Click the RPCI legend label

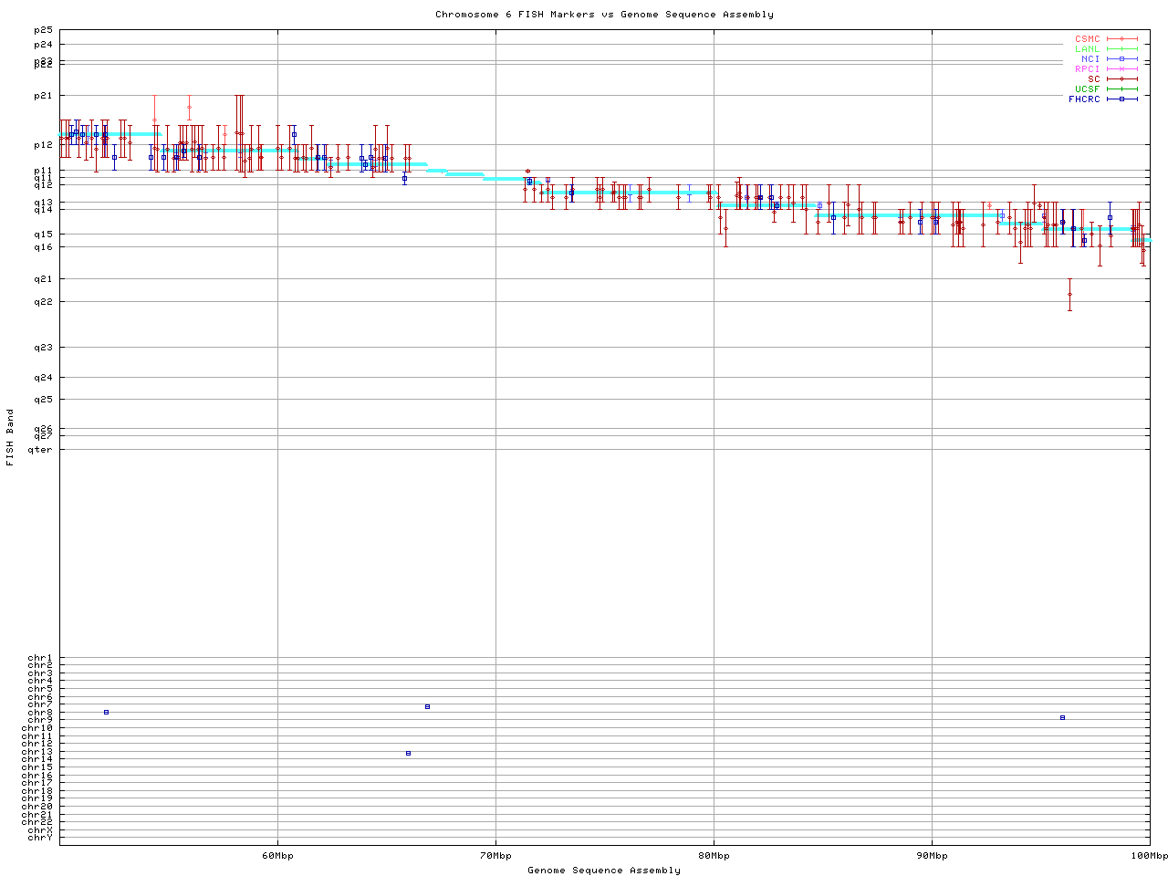(x=1087, y=69)
